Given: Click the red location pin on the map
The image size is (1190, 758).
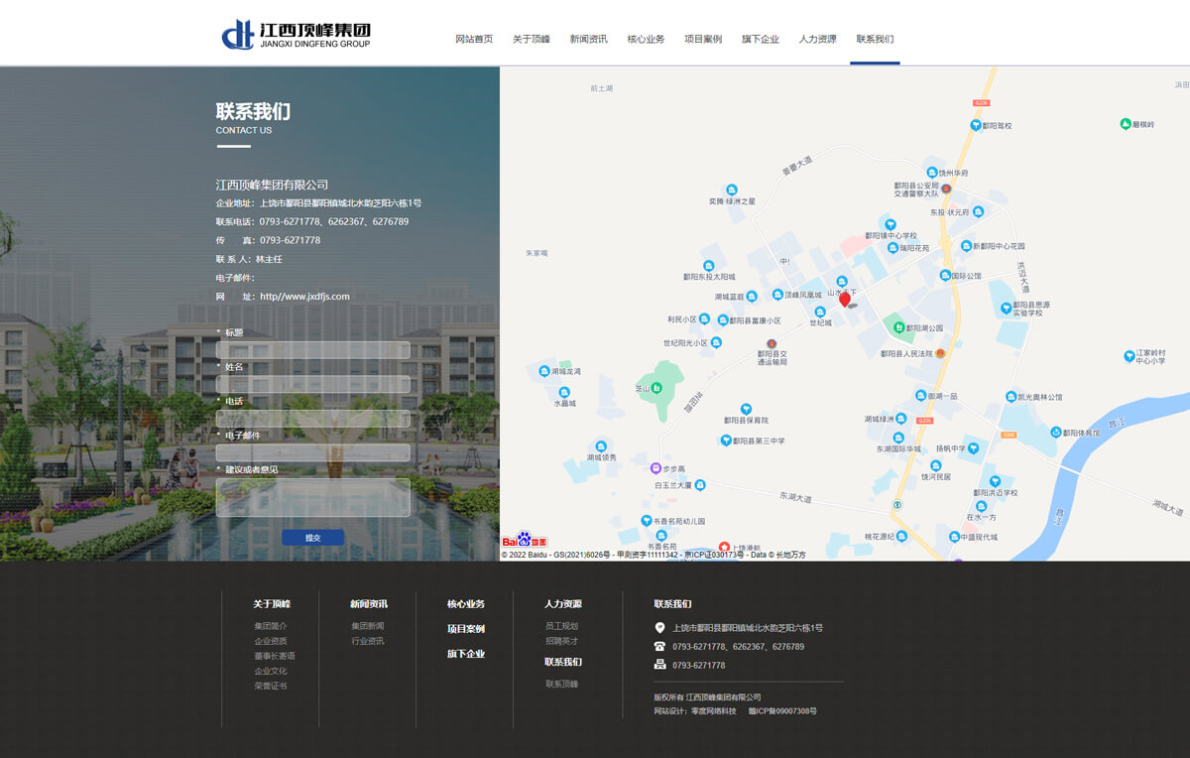Looking at the screenshot, I should 845,299.
